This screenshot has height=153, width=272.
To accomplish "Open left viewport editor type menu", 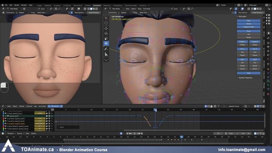I will [4, 8].
